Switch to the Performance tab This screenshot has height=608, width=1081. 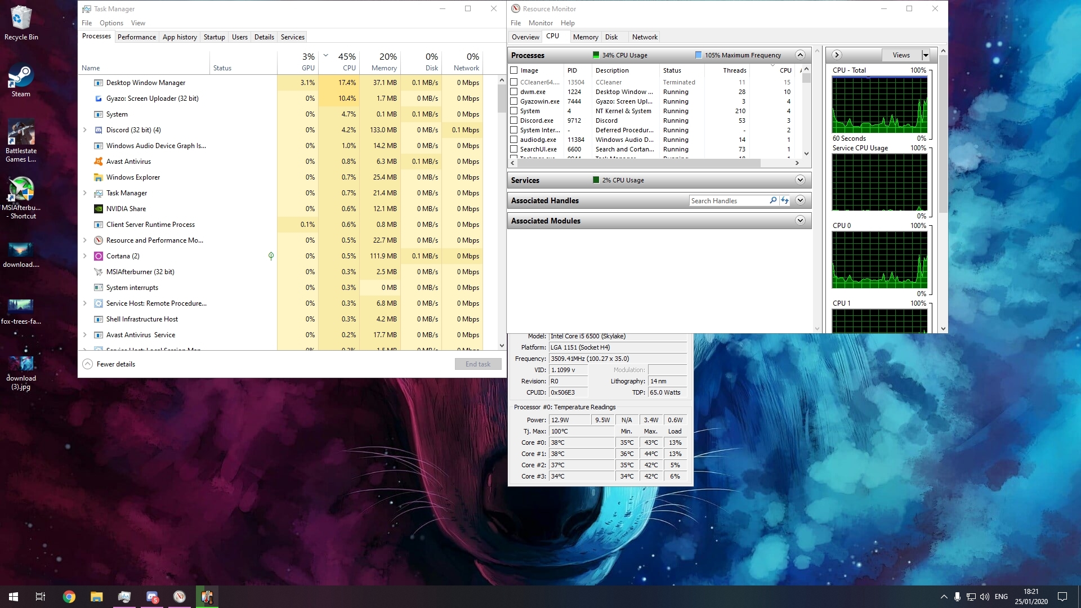137,37
